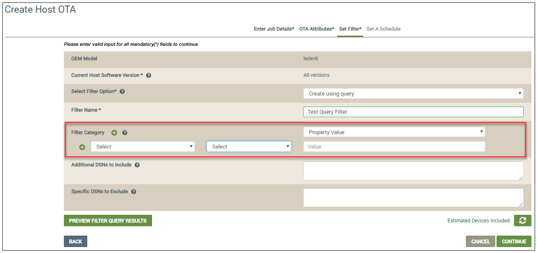537x253 pixels.
Task: Add a new Filter Category with green plus
Action: click(114, 133)
